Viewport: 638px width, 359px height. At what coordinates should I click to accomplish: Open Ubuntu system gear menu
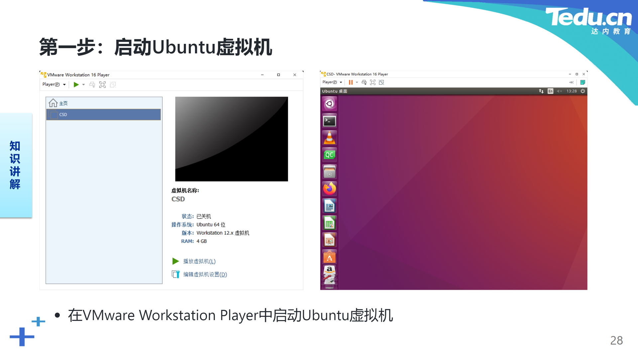[x=583, y=91]
